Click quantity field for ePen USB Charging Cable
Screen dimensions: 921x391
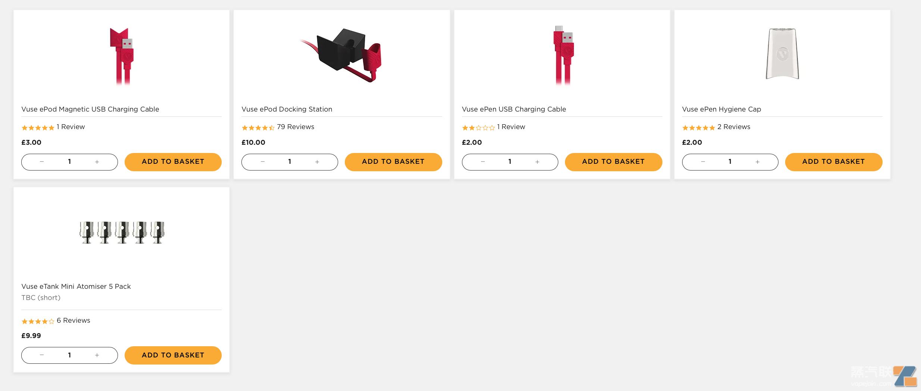coord(510,162)
